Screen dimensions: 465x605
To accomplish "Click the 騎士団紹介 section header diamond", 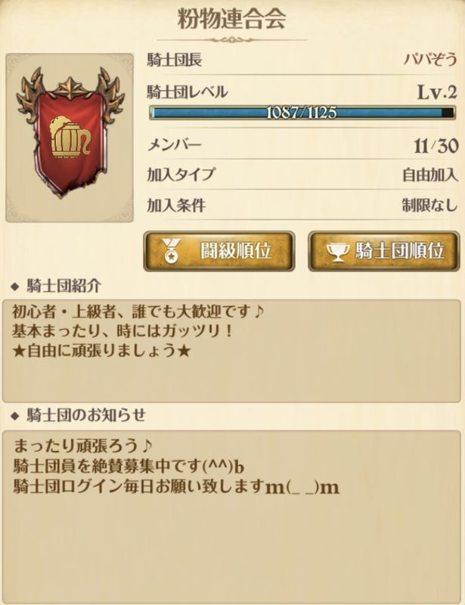I will (15, 287).
